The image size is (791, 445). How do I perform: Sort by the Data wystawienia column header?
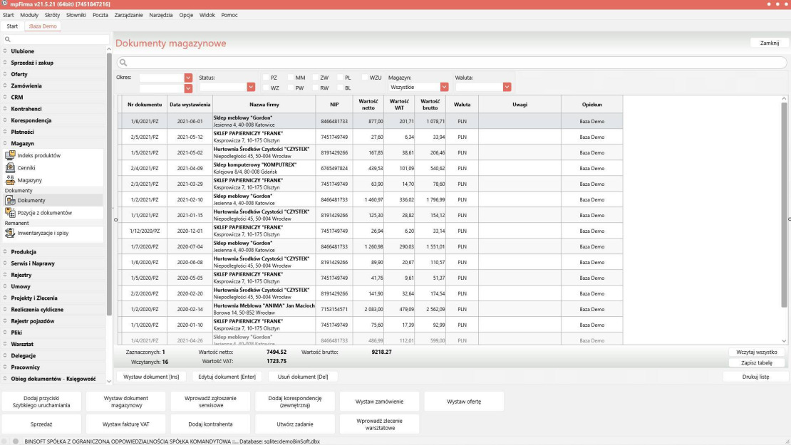pos(190,105)
